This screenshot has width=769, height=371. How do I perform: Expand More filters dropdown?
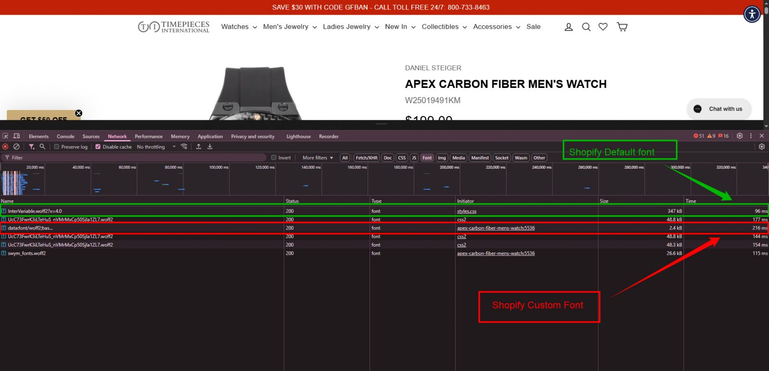(x=318, y=158)
